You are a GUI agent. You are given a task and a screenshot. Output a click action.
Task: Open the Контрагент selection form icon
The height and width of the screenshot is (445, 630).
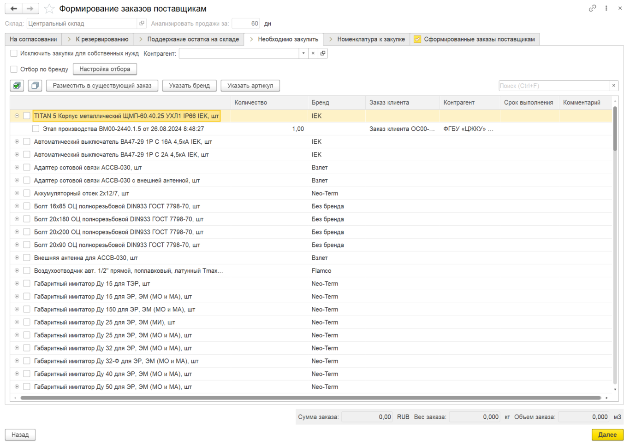point(323,53)
